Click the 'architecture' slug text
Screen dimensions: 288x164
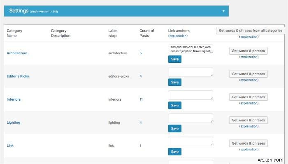click(x=118, y=53)
